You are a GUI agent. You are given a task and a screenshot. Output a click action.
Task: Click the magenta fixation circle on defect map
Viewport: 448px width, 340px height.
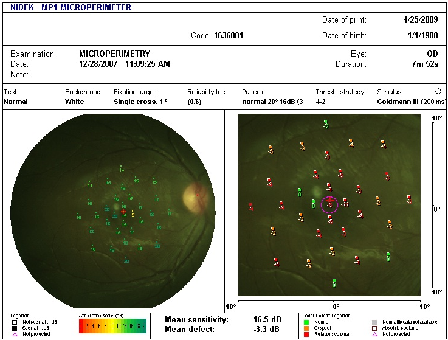(x=329, y=204)
